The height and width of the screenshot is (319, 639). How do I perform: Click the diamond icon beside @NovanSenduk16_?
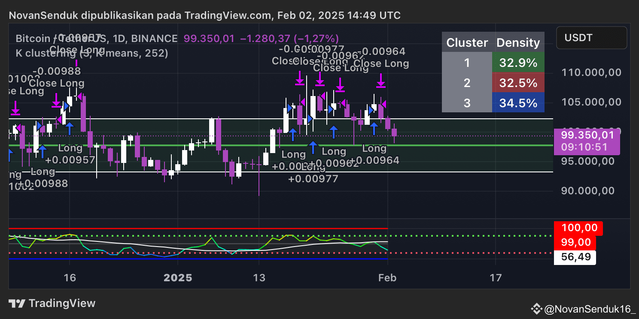coord(536,308)
